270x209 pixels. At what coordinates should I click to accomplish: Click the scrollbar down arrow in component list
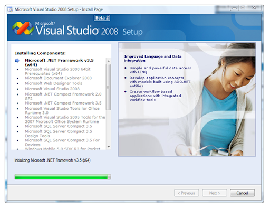point(109,147)
